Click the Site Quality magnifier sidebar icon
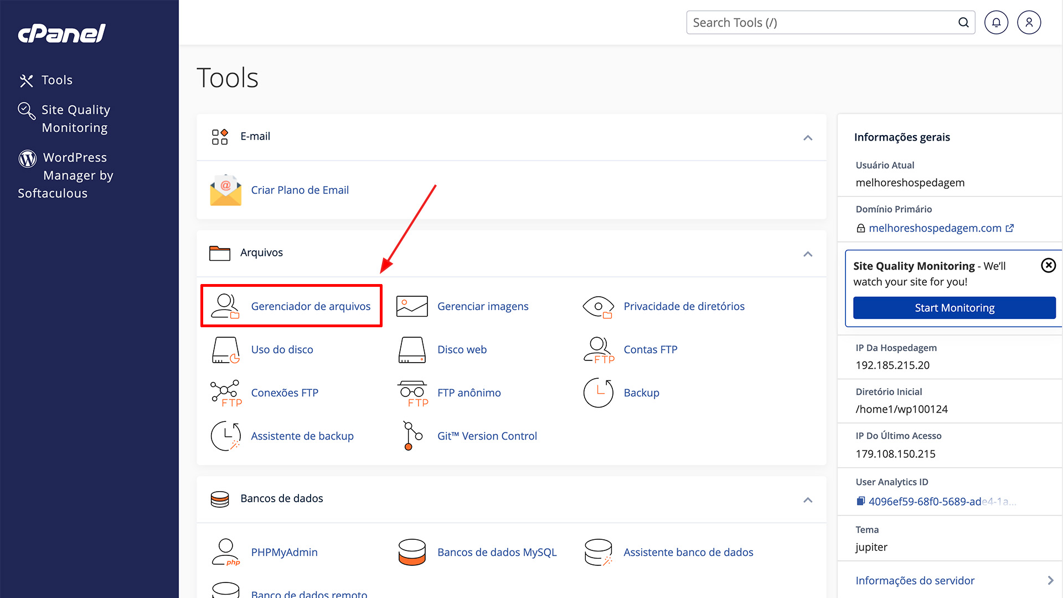The image size is (1063, 598). (27, 111)
